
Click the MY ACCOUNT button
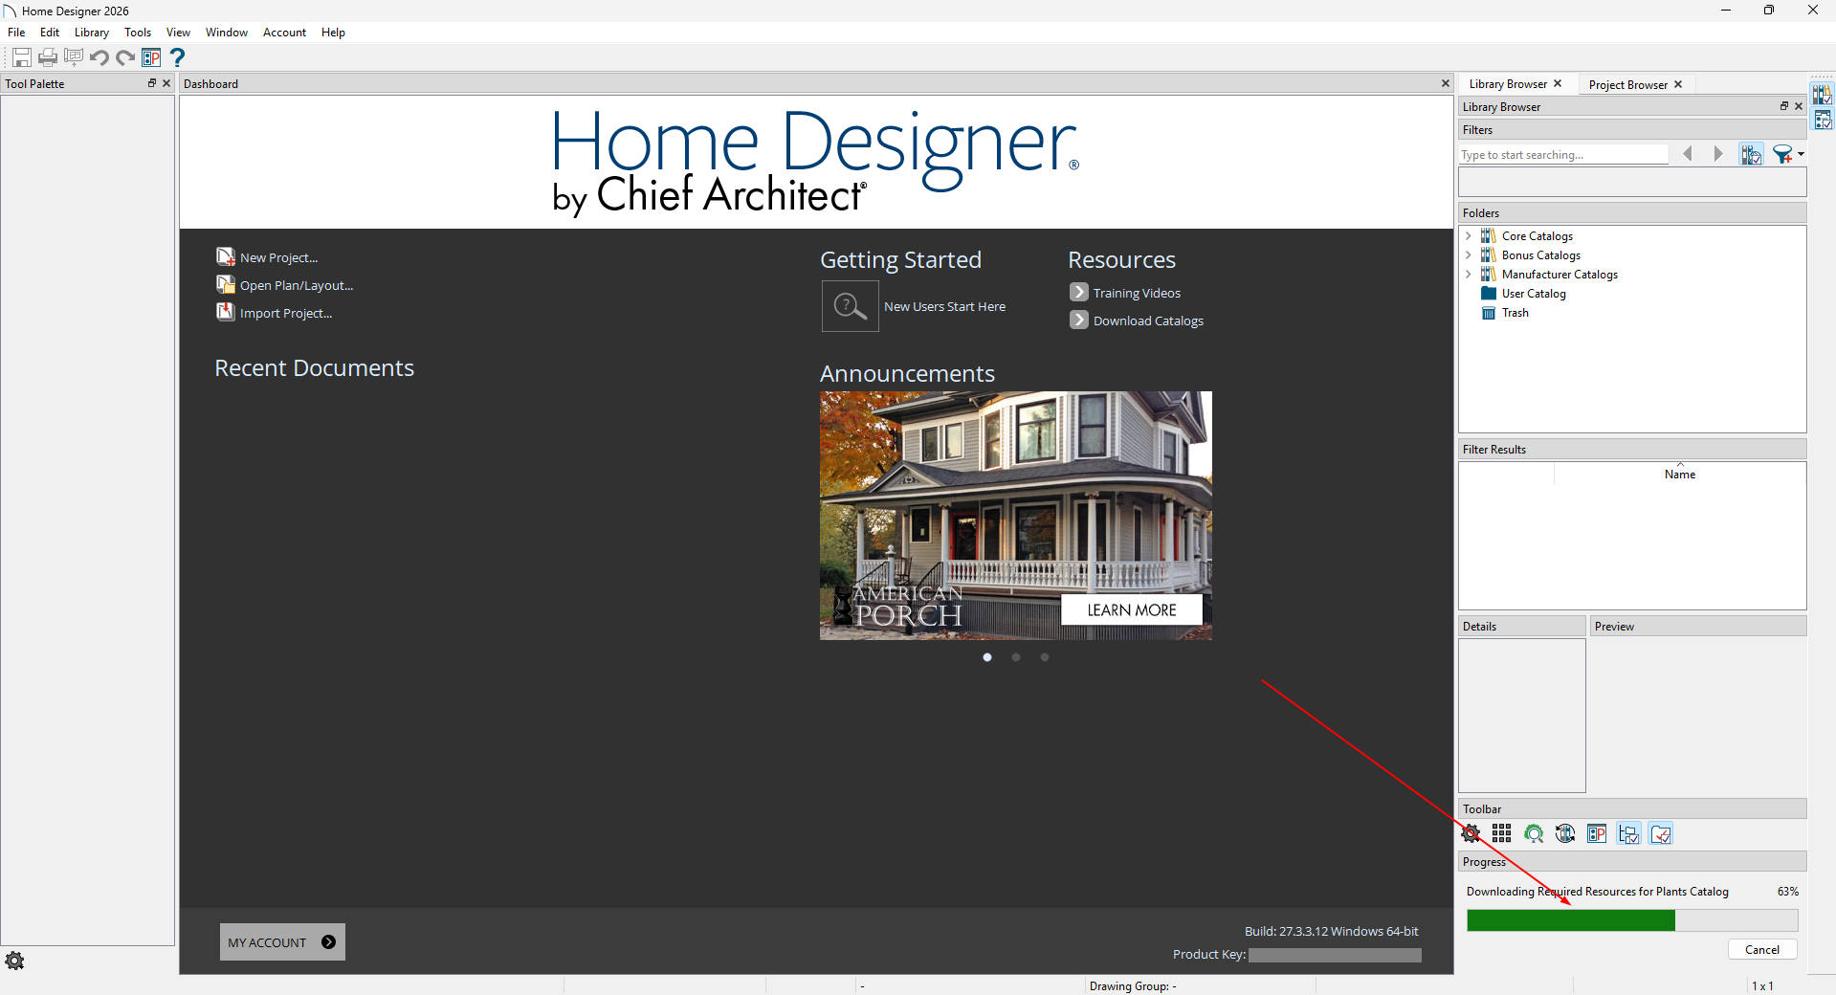pyautogui.click(x=282, y=942)
